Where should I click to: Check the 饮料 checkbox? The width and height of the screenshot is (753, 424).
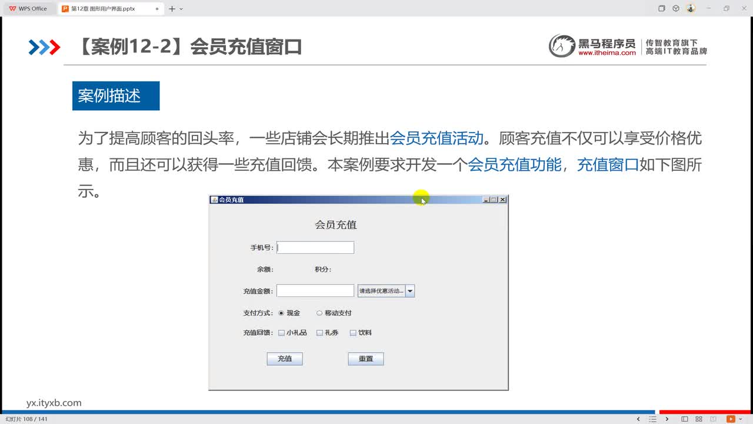coord(353,333)
